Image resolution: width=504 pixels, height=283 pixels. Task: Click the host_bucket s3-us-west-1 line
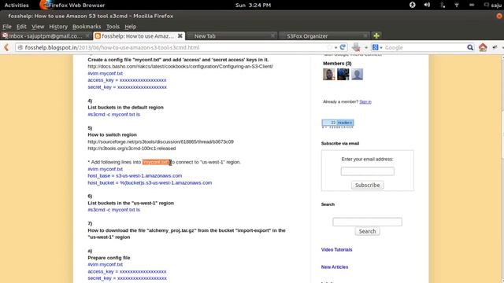coord(150,182)
